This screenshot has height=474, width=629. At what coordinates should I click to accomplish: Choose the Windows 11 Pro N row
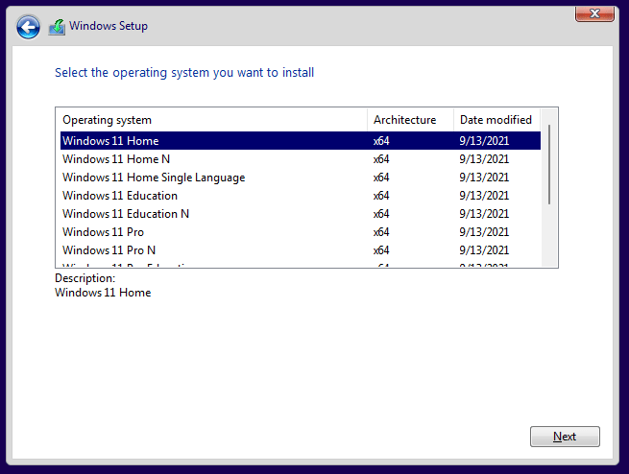[109, 250]
